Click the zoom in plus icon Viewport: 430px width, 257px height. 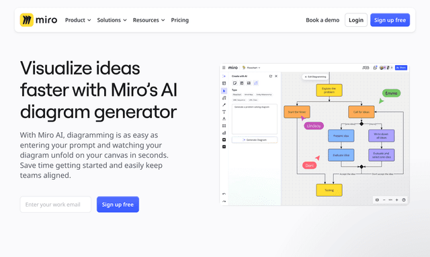point(396,200)
